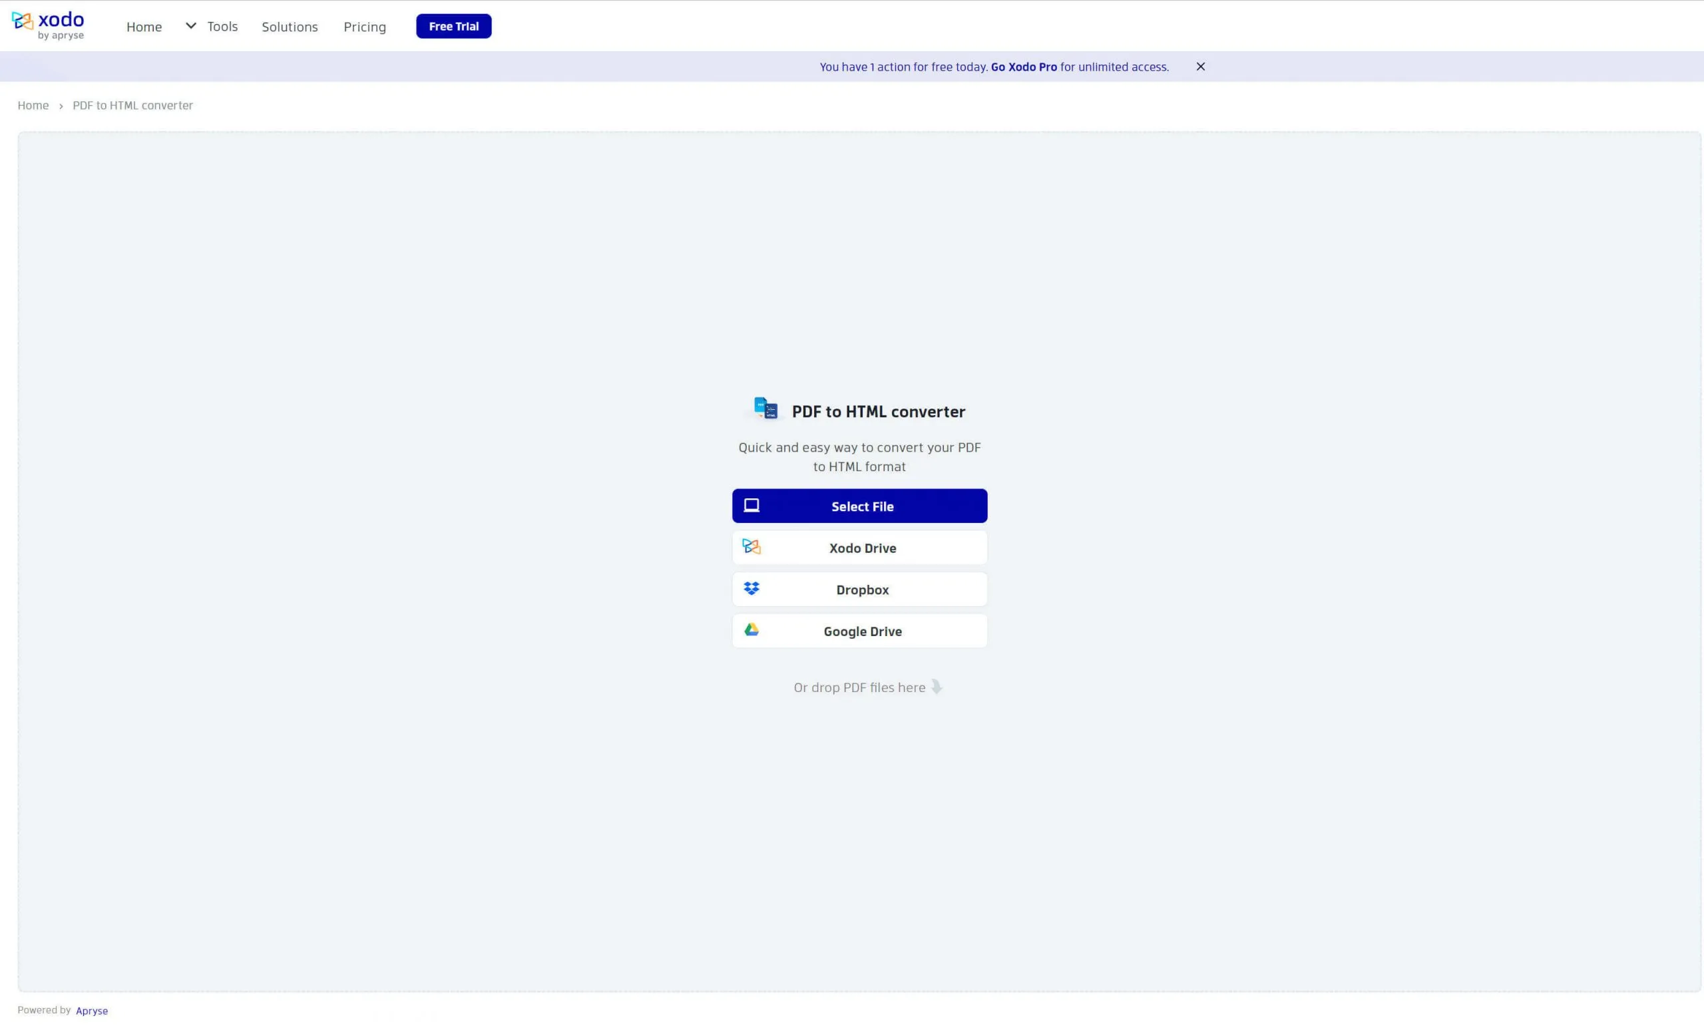The width and height of the screenshot is (1704, 1032).
Task: Click the Tools dropdown chevron
Action: [190, 25]
